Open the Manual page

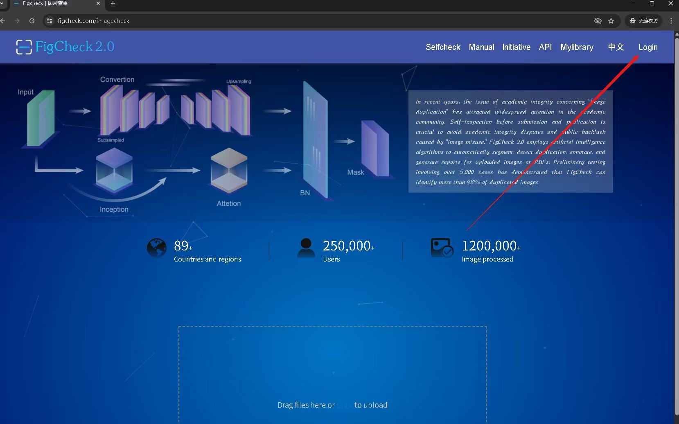pyautogui.click(x=481, y=47)
